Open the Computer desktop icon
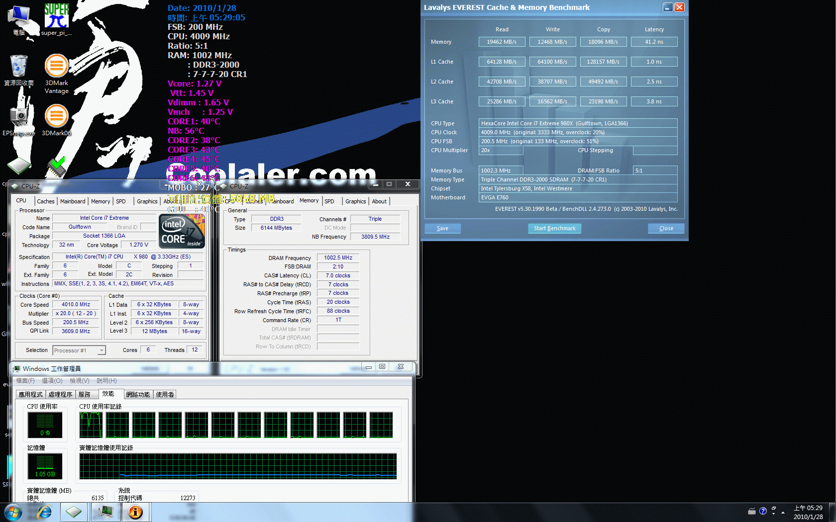Viewport: 836px width, 522px height. 19,20
